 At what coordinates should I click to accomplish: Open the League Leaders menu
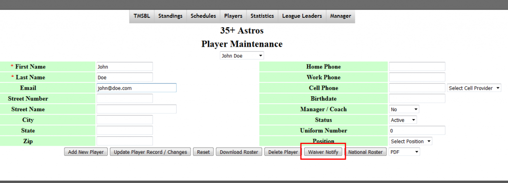tap(302, 16)
